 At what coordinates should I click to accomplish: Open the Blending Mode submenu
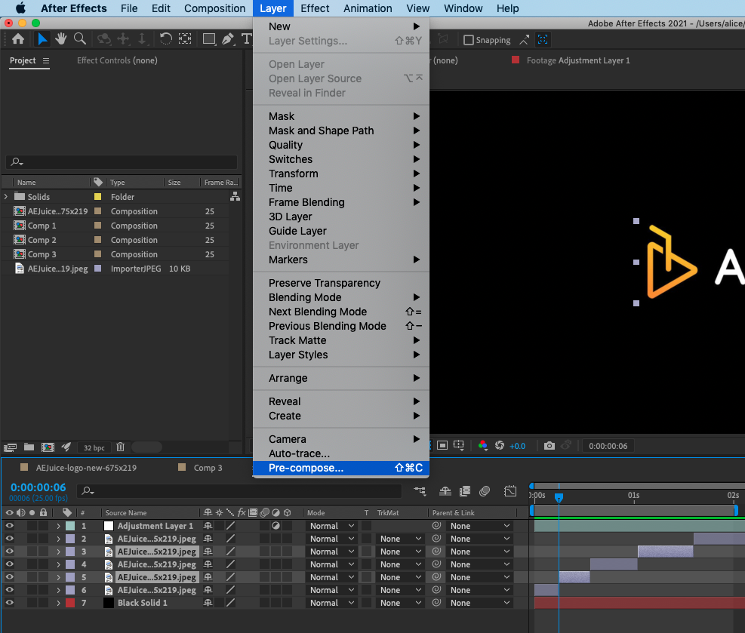(x=341, y=297)
